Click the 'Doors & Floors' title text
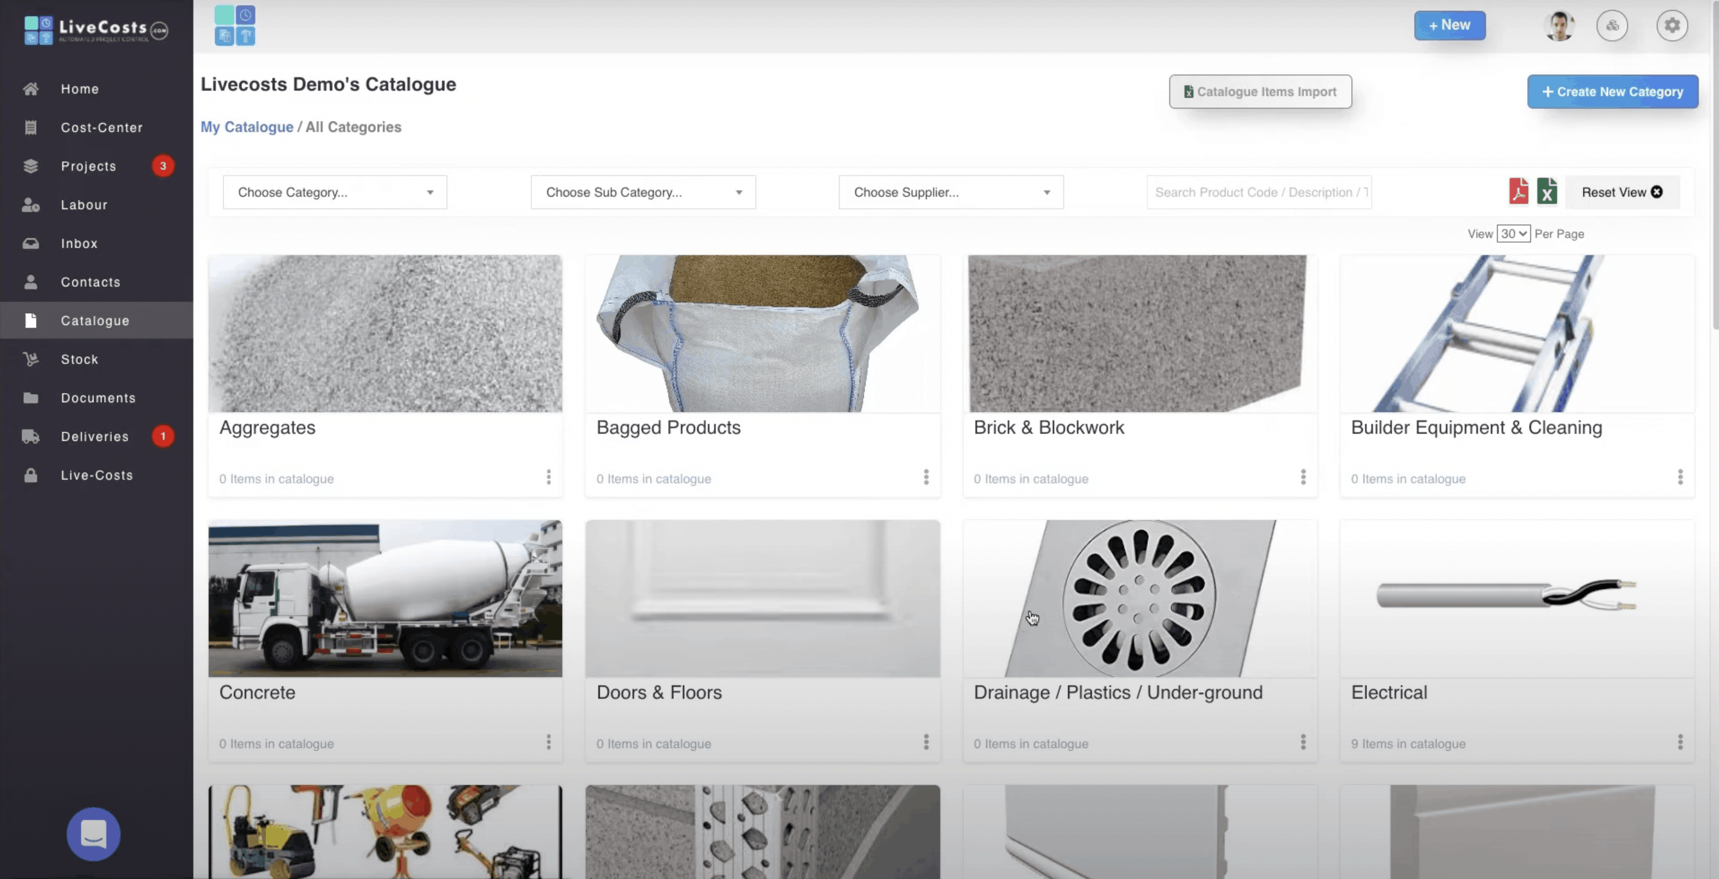This screenshot has height=879, width=1719. 658,692
